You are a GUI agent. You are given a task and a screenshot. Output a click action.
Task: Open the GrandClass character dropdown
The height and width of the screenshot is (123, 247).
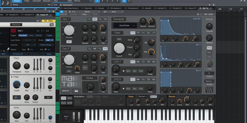click(x=125, y=26)
